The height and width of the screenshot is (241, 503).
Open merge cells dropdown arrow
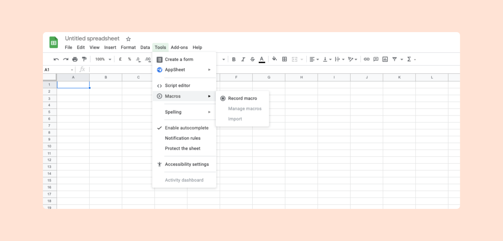tap(302, 59)
